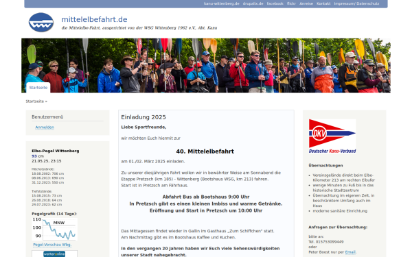
Task: Click the mittelelbefahrt.de site logo icon
Action: (41, 23)
